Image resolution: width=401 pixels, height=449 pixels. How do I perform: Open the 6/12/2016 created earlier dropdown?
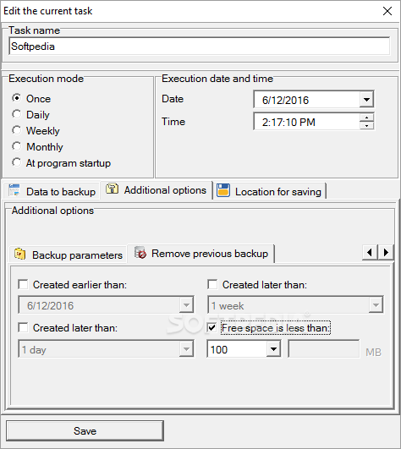(x=186, y=305)
